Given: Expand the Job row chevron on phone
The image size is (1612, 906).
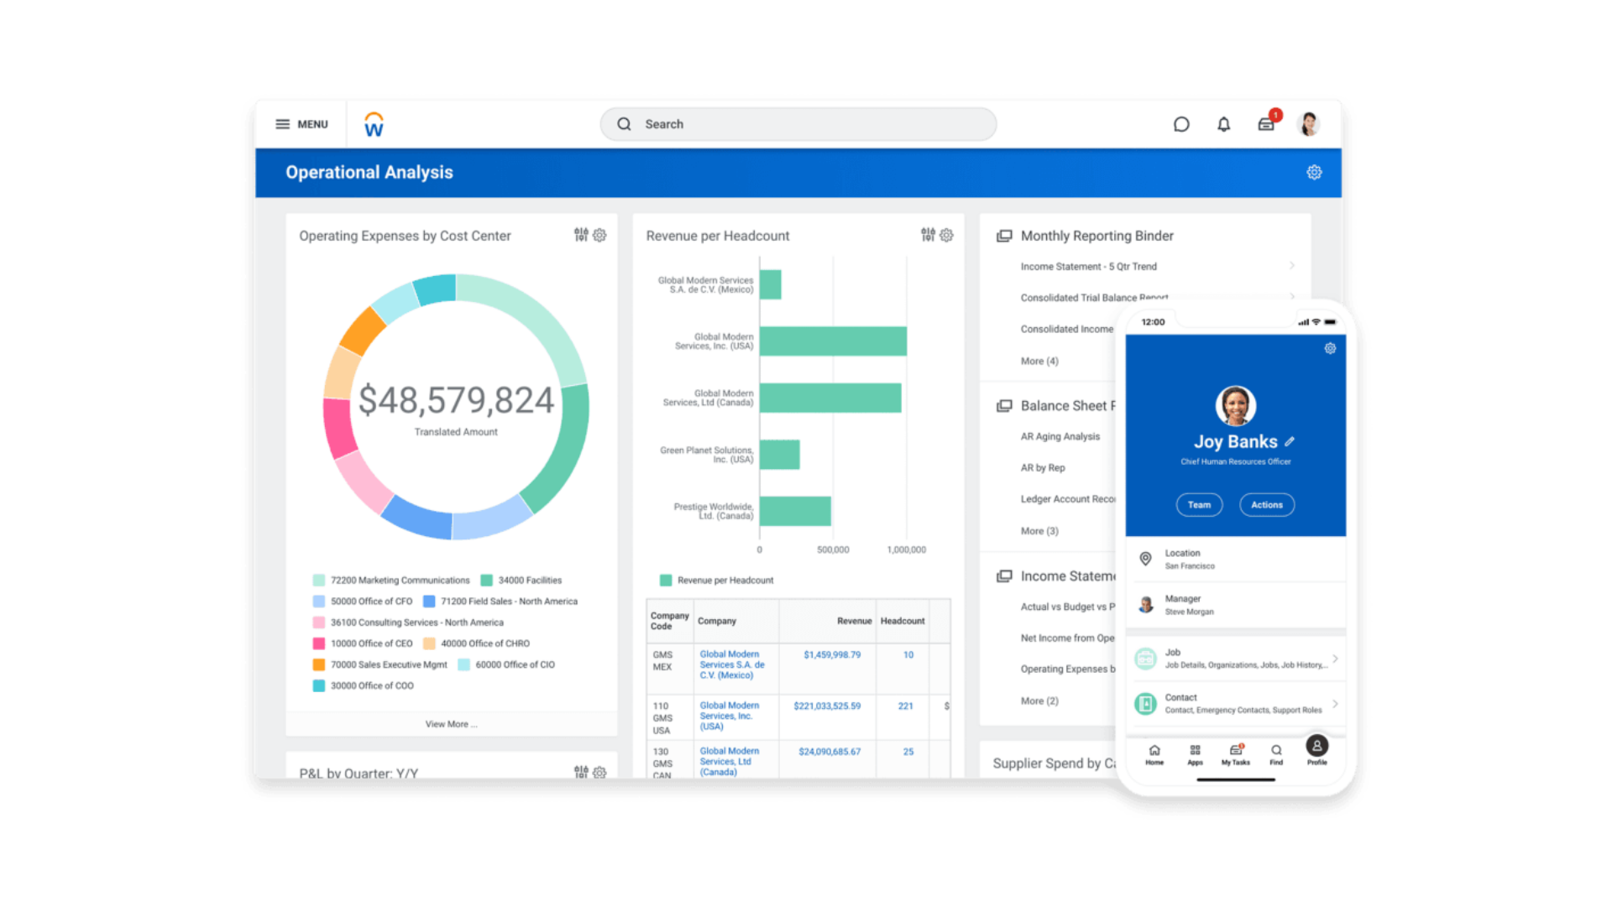Looking at the screenshot, I should (1335, 659).
